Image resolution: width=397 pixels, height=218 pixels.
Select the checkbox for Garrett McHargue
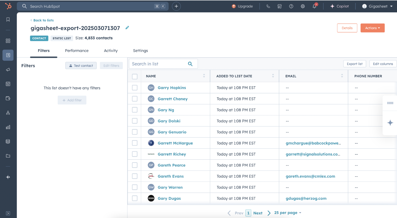(x=135, y=143)
